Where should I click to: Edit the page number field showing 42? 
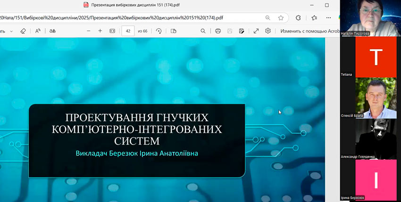128,31
